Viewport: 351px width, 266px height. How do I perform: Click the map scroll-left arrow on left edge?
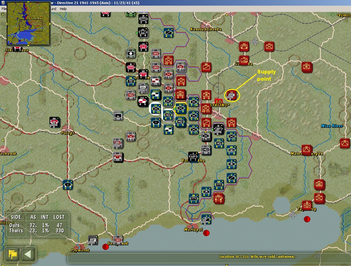[x=3, y=140]
